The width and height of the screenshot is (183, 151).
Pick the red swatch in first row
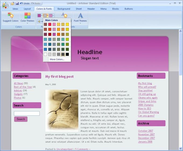click(50, 24)
